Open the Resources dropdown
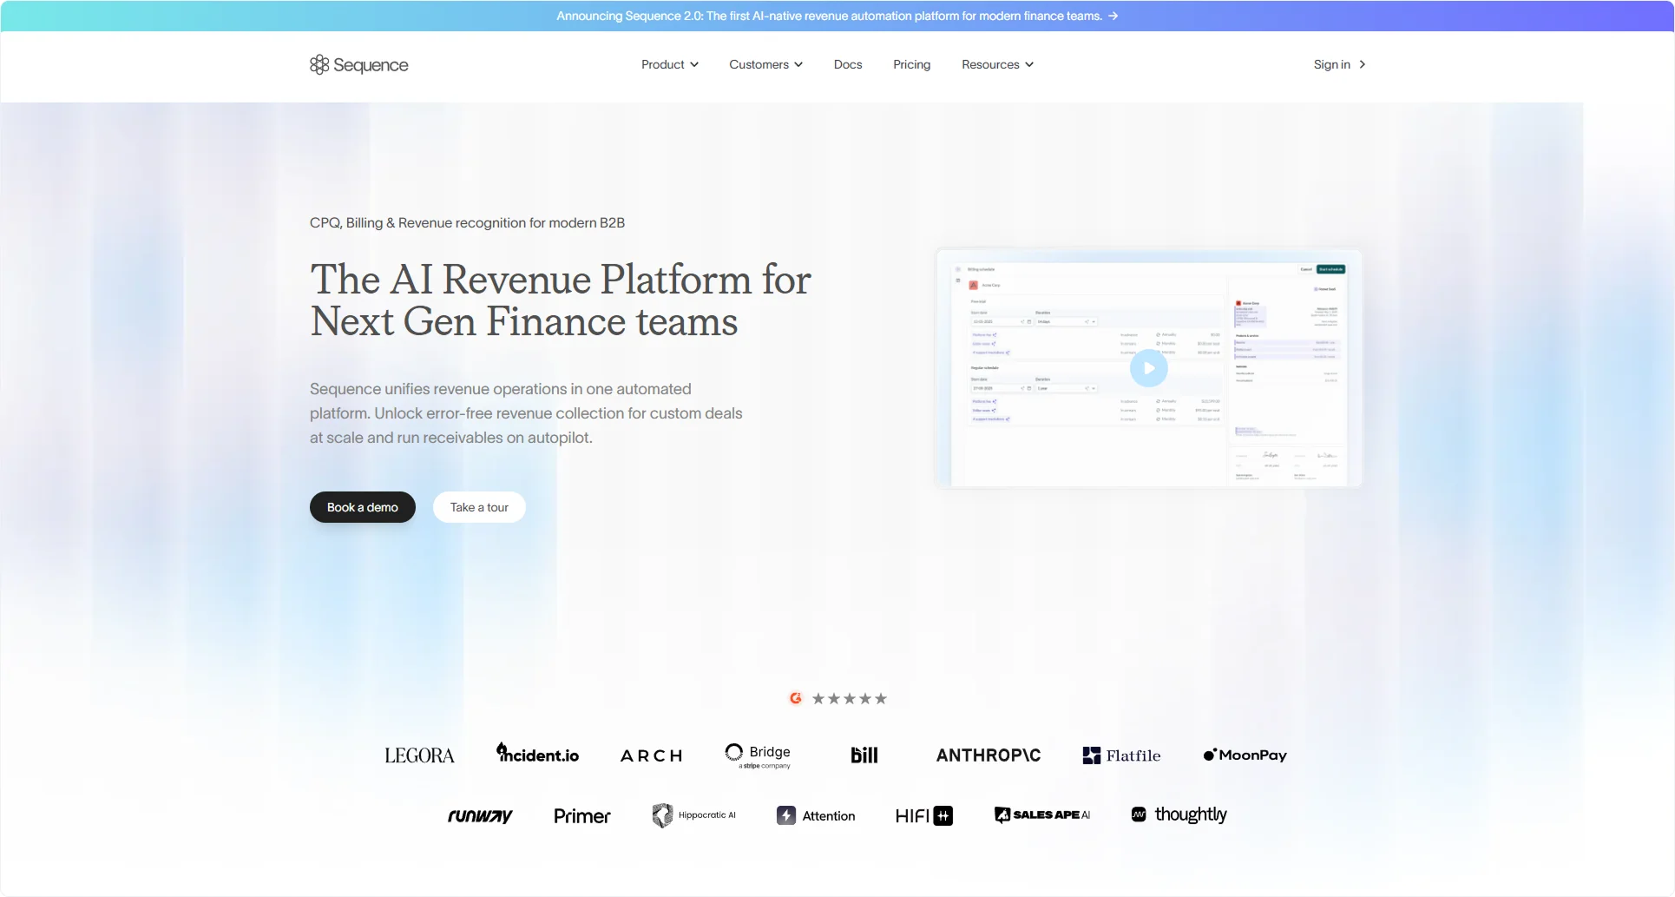The image size is (1675, 897). click(996, 64)
